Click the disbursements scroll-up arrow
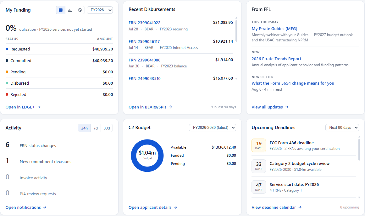Image resolution: width=365 pixels, height=216 pixels. tap(236, 18)
